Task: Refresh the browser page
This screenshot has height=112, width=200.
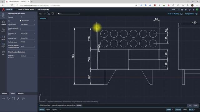Action: point(12,5)
